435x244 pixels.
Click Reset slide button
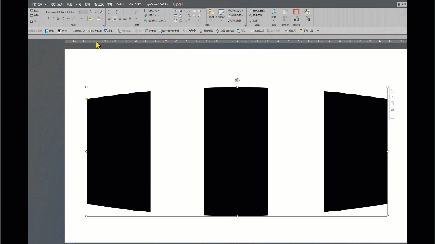click(34, 16)
